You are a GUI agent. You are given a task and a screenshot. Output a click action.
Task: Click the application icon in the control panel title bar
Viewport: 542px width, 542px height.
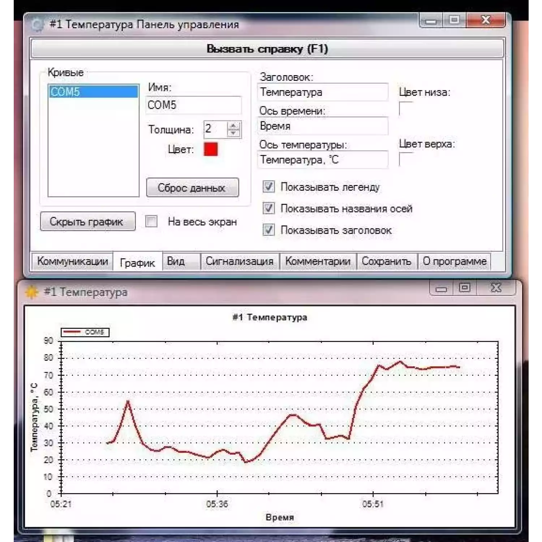pos(36,22)
